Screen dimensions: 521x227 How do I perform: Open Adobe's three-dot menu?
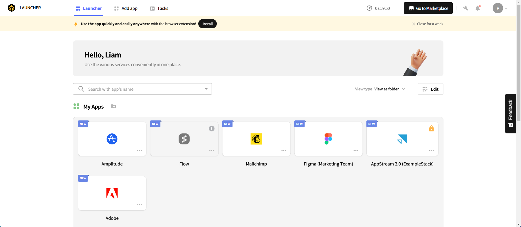click(140, 205)
